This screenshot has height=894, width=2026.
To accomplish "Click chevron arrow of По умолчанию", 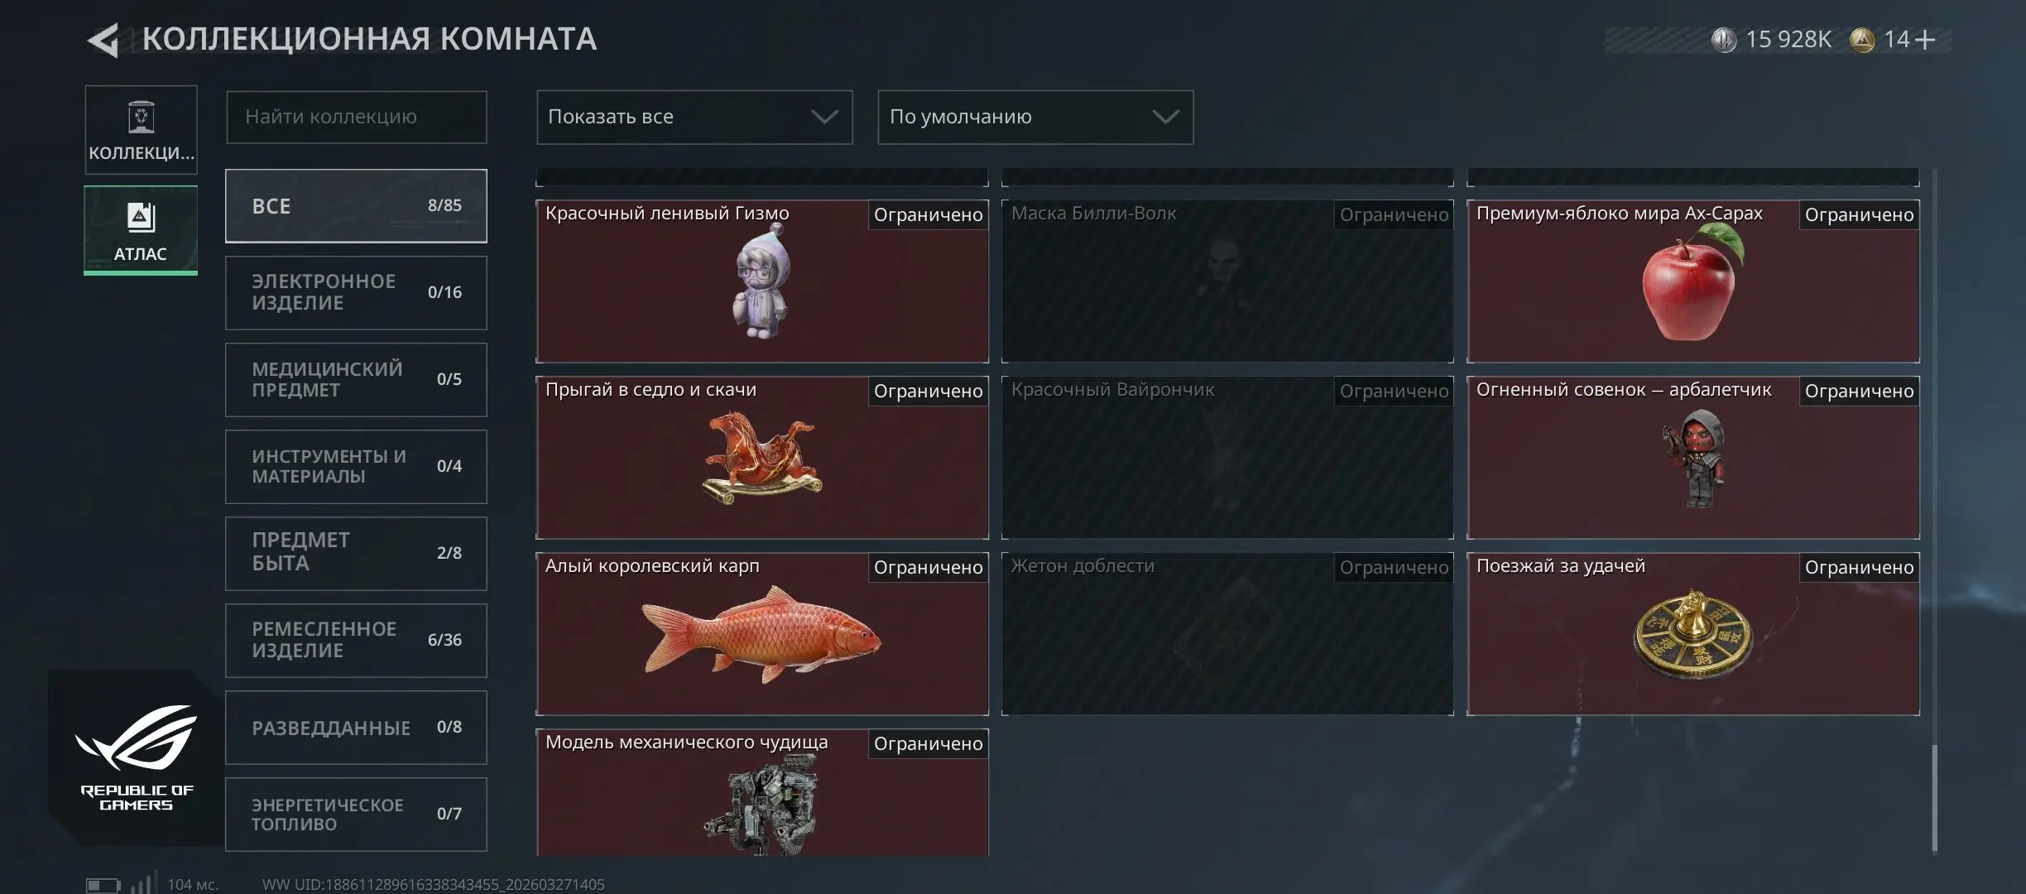I will (x=1165, y=117).
